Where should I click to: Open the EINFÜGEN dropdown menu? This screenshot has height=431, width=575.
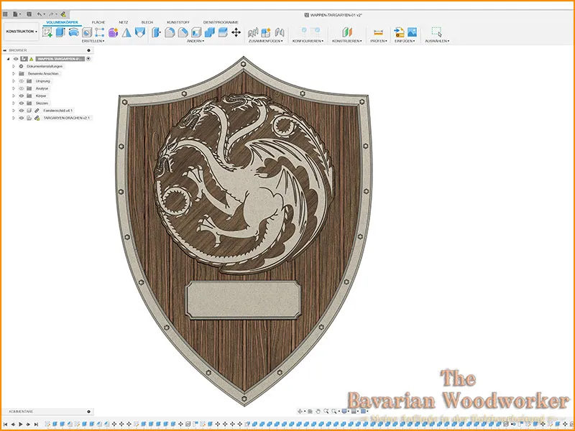click(405, 41)
